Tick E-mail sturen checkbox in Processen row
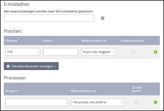Screen dimensions: 164x111 [136, 102]
